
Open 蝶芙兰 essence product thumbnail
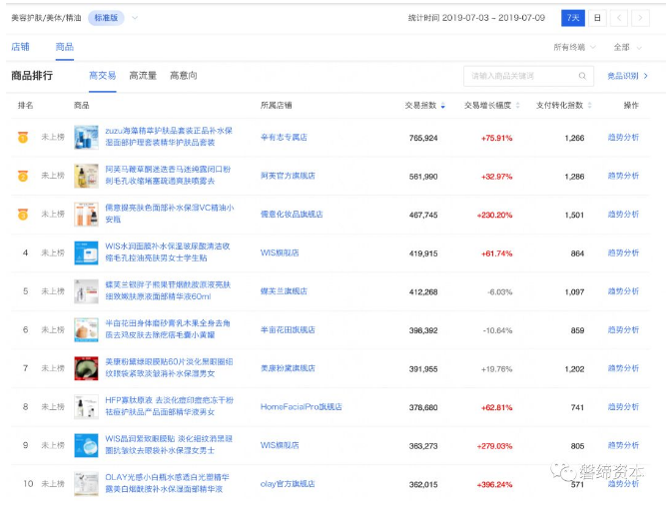[x=86, y=291]
